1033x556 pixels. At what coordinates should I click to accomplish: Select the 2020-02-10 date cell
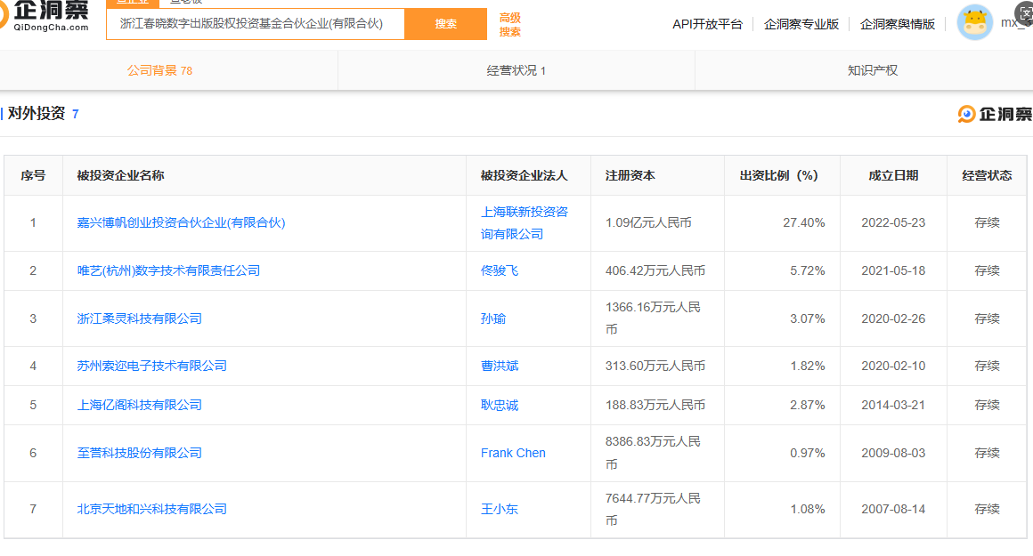(893, 366)
